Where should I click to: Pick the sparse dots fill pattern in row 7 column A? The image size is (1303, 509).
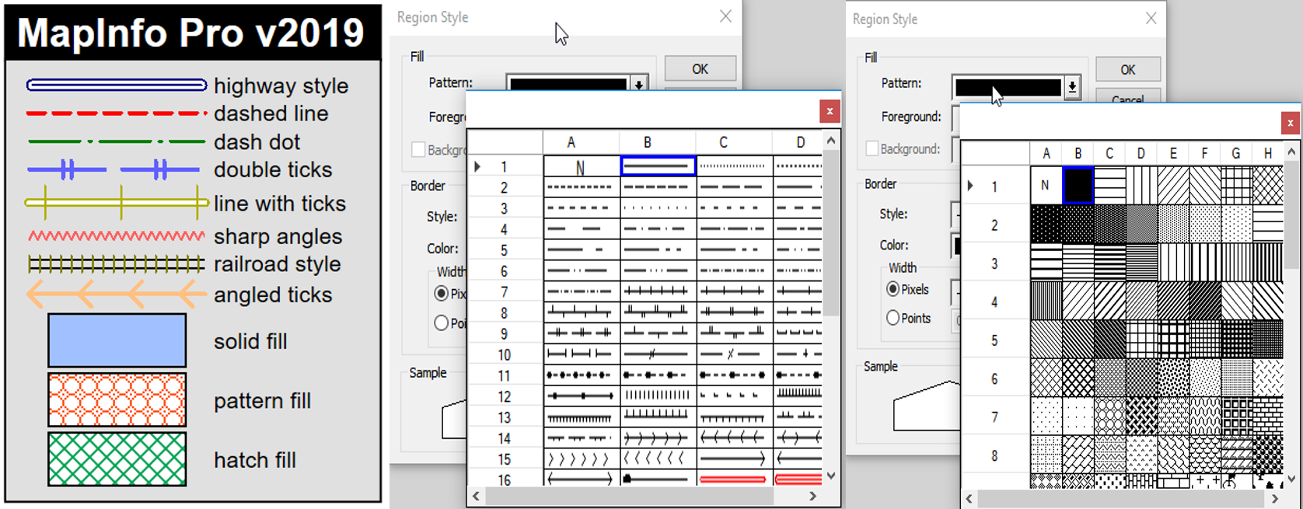click(x=1046, y=417)
